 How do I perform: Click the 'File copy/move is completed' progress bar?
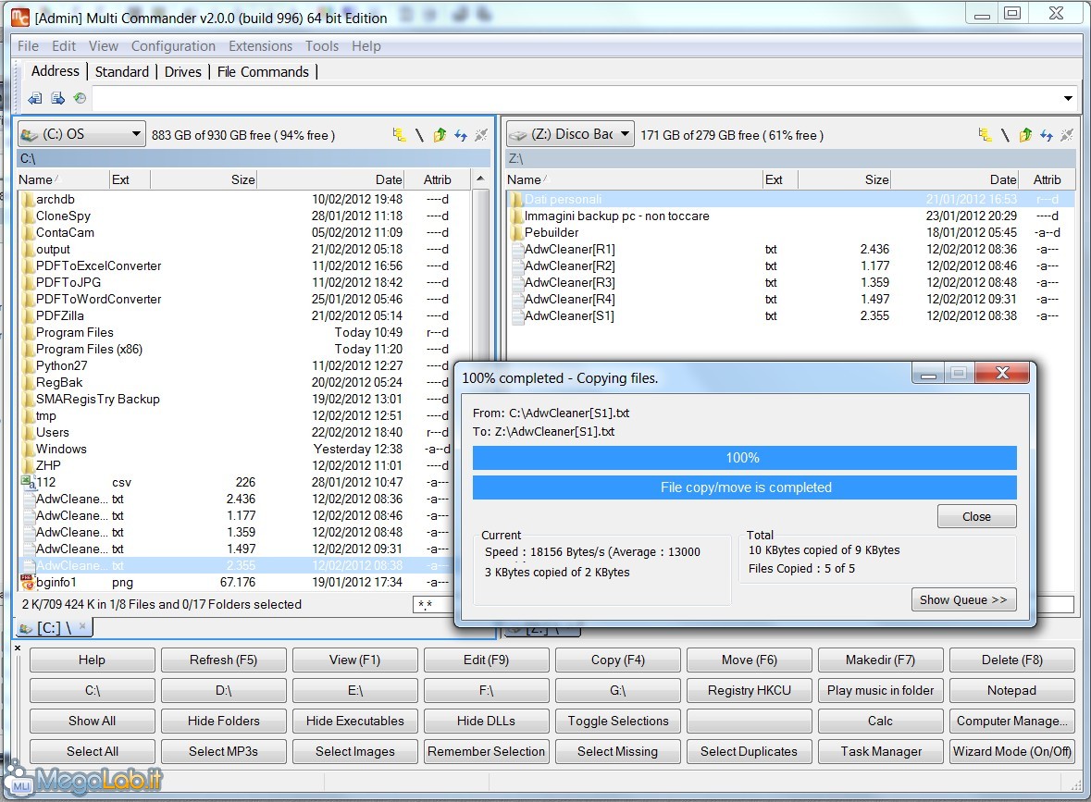pyautogui.click(x=745, y=487)
